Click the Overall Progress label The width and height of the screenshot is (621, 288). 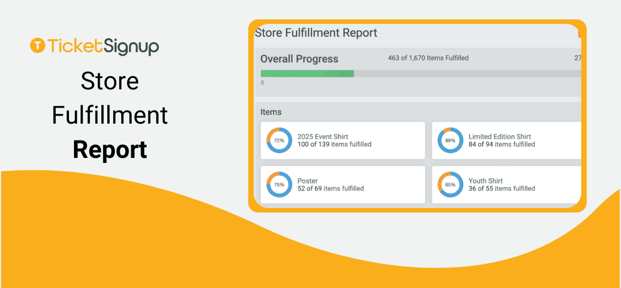click(300, 59)
